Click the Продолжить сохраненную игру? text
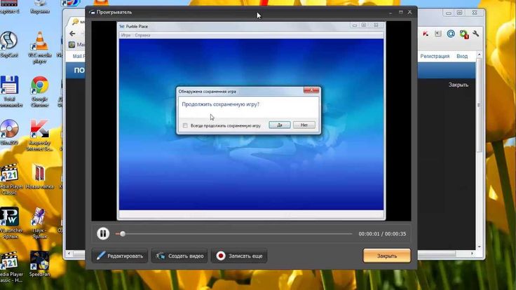This screenshot has width=516, height=290. coord(220,104)
